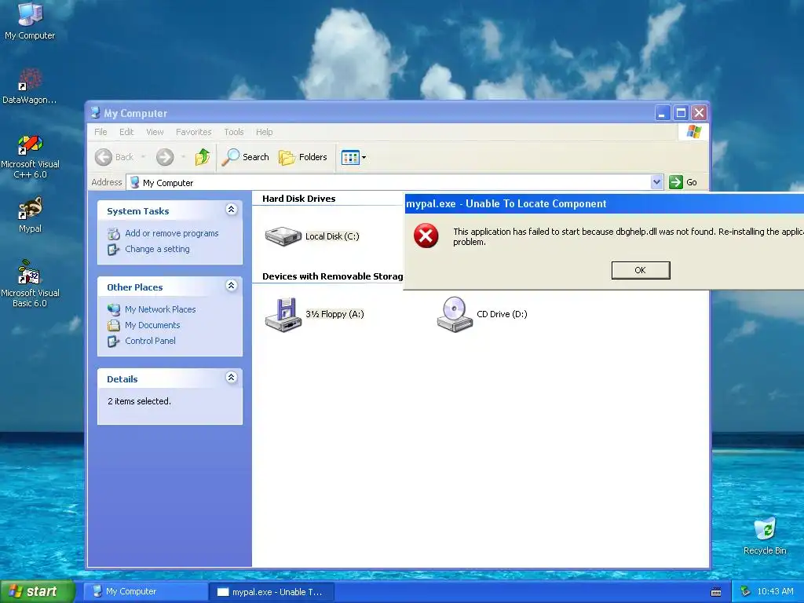Click the Start button
Viewport: 804px width, 603px height.
coord(37,592)
